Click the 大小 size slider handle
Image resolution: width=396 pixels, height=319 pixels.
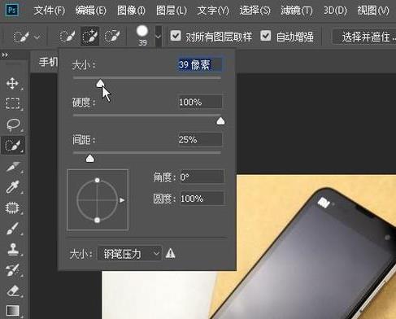(x=101, y=83)
